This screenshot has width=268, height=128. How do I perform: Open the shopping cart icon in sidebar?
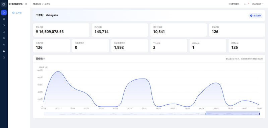(x=4, y=44)
